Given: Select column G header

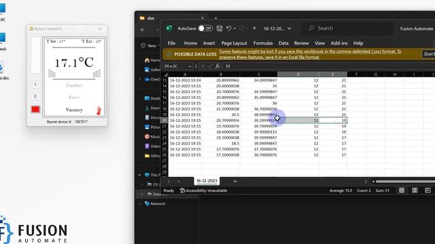Looking at the screenshot, I should click(376, 75).
